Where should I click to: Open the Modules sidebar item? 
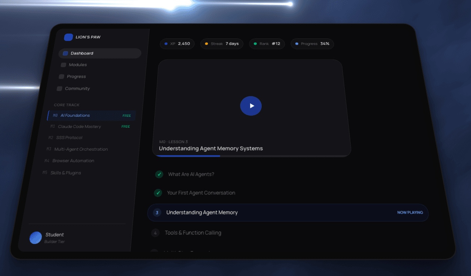click(78, 65)
